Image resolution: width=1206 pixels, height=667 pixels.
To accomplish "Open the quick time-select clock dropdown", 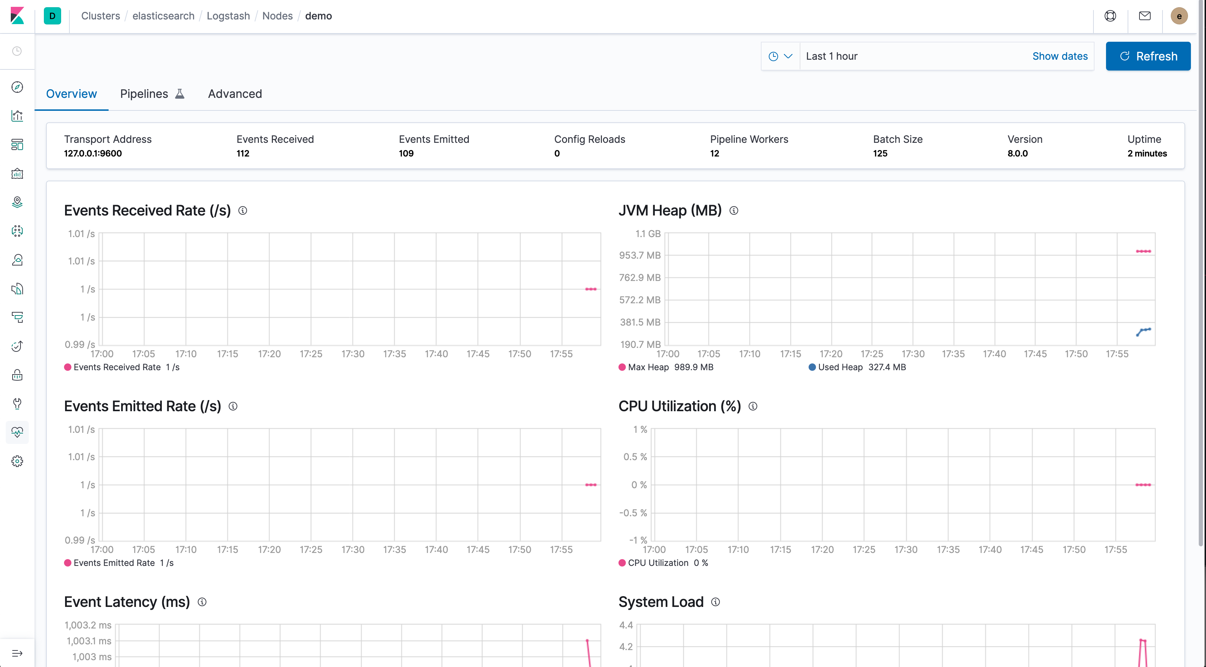I will [780, 56].
